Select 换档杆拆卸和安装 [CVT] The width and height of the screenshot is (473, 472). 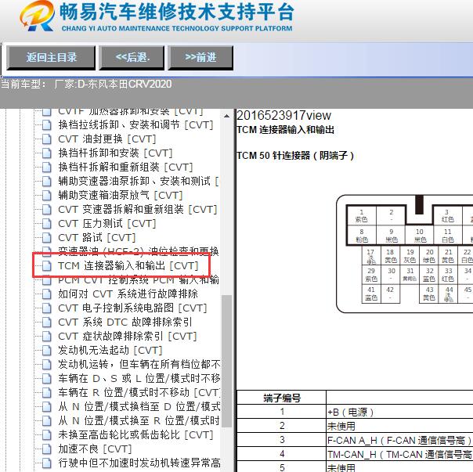(115, 153)
